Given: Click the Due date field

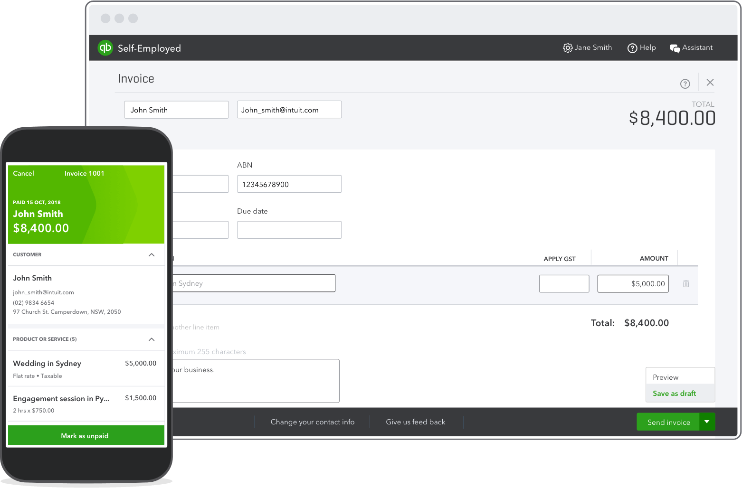Looking at the screenshot, I should tap(289, 230).
